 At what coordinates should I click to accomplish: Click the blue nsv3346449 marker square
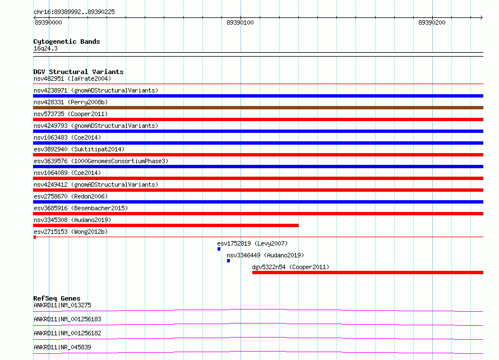point(229,261)
